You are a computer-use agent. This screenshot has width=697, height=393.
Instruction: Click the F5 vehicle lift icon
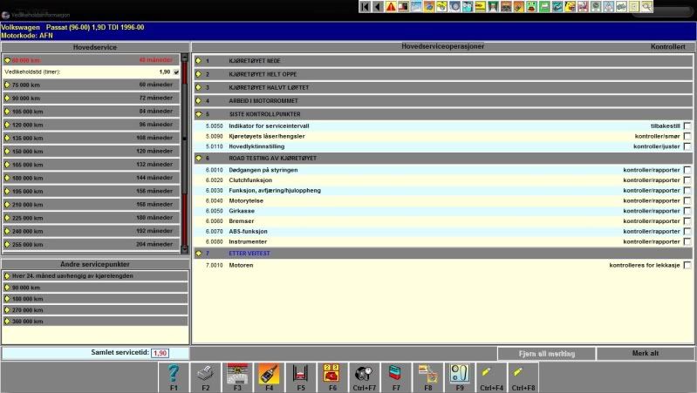pos(301,375)
